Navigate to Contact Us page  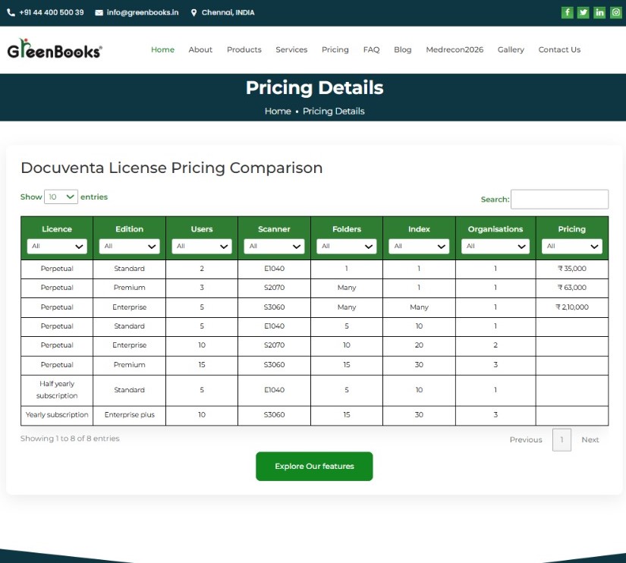tap(559, 50)
